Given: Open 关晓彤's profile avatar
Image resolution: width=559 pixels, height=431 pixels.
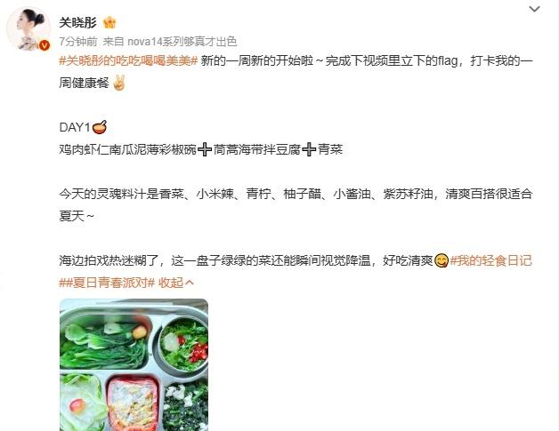Looking at the screenshot, I should (x=28, y=28).
